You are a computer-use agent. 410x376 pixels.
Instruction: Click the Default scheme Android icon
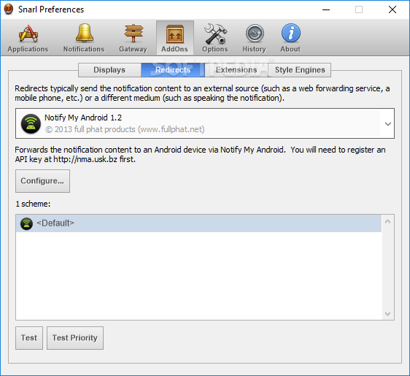[x=26, y=223]
